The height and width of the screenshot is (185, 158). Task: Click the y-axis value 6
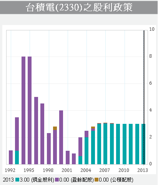click(x=150, y=83)
